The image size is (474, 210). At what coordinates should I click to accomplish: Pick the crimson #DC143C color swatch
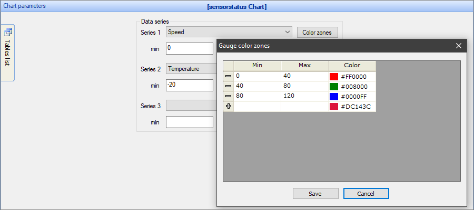333,107
